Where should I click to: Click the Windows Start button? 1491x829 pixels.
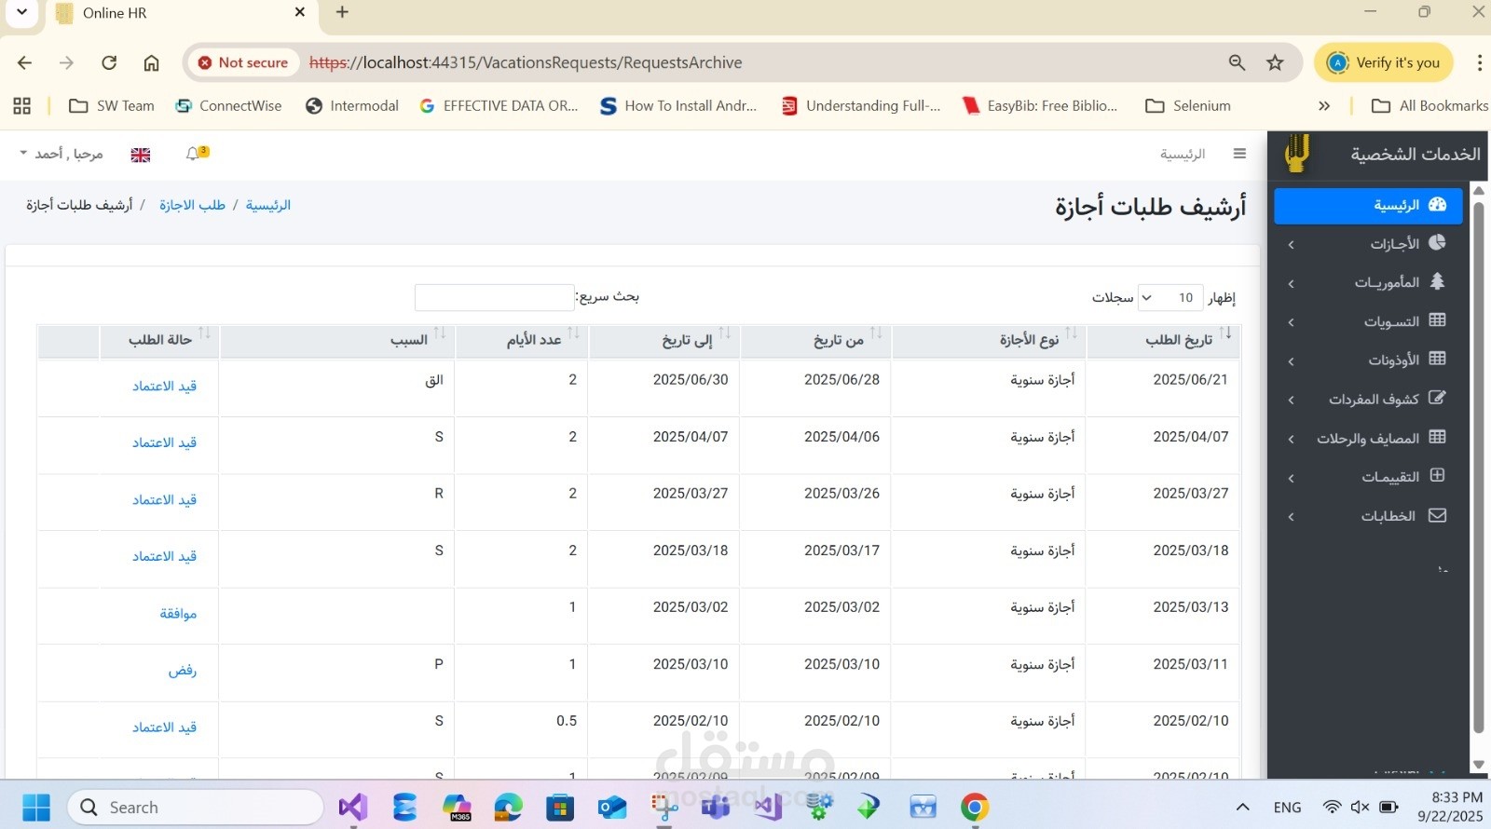(36, 807)
